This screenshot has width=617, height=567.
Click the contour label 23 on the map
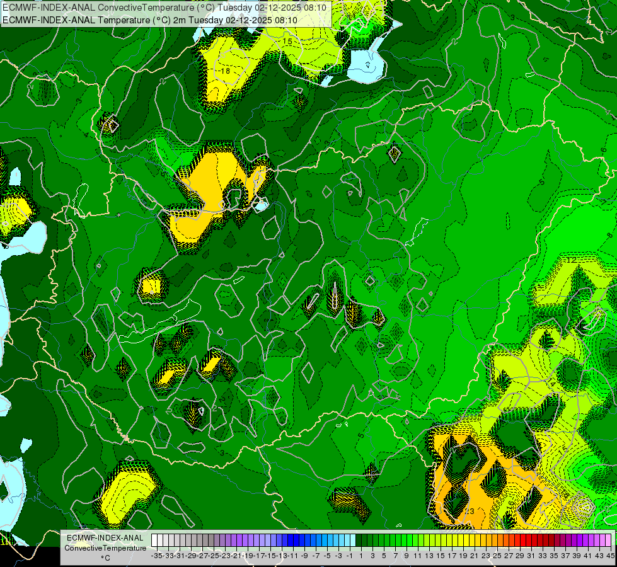click(x=470, y=511)
